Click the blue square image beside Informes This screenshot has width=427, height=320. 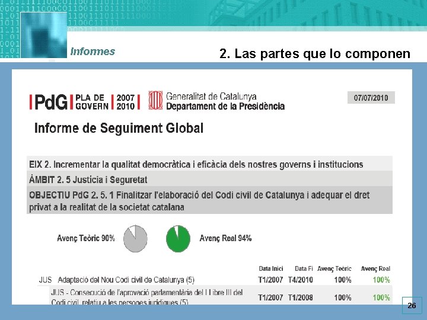coord(43,35)
